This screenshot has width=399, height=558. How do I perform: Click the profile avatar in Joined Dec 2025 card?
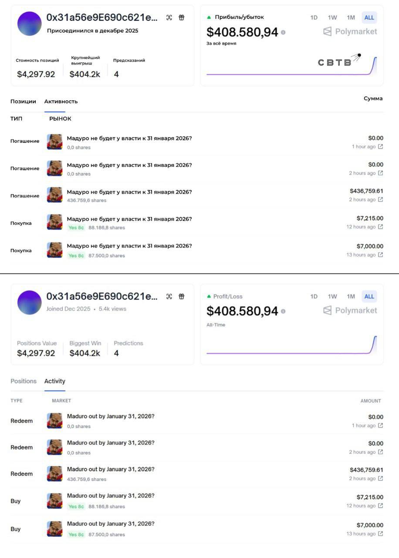(x=30, y=303)
